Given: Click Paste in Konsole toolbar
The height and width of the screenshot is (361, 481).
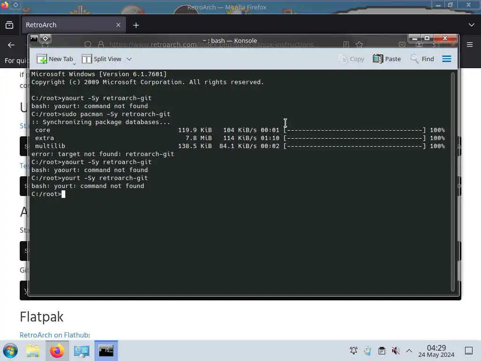Looking at the screenshot, I should point(387,59).
